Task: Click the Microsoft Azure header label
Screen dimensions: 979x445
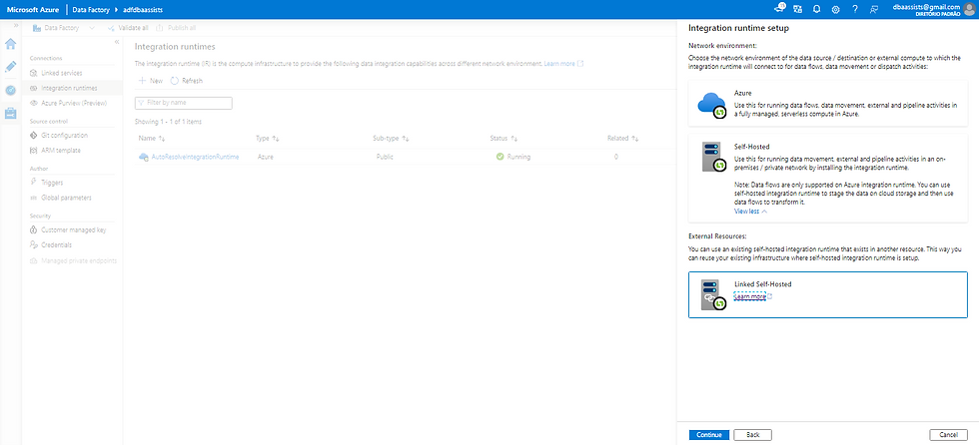Action: [x=34, y=9]
